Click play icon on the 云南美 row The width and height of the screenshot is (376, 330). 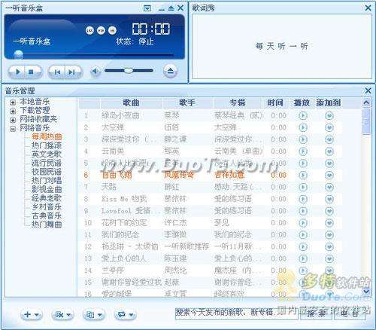tap(303, 151)
